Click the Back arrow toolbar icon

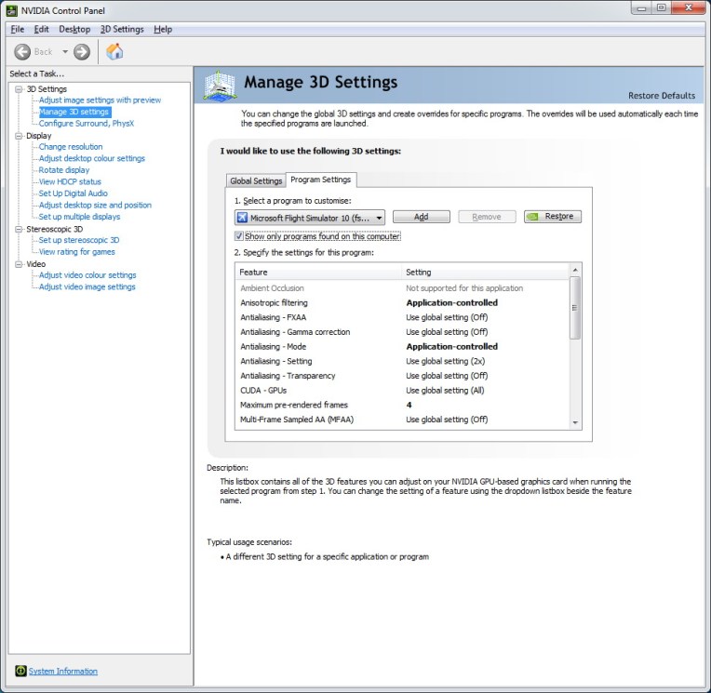pos(23,52)
